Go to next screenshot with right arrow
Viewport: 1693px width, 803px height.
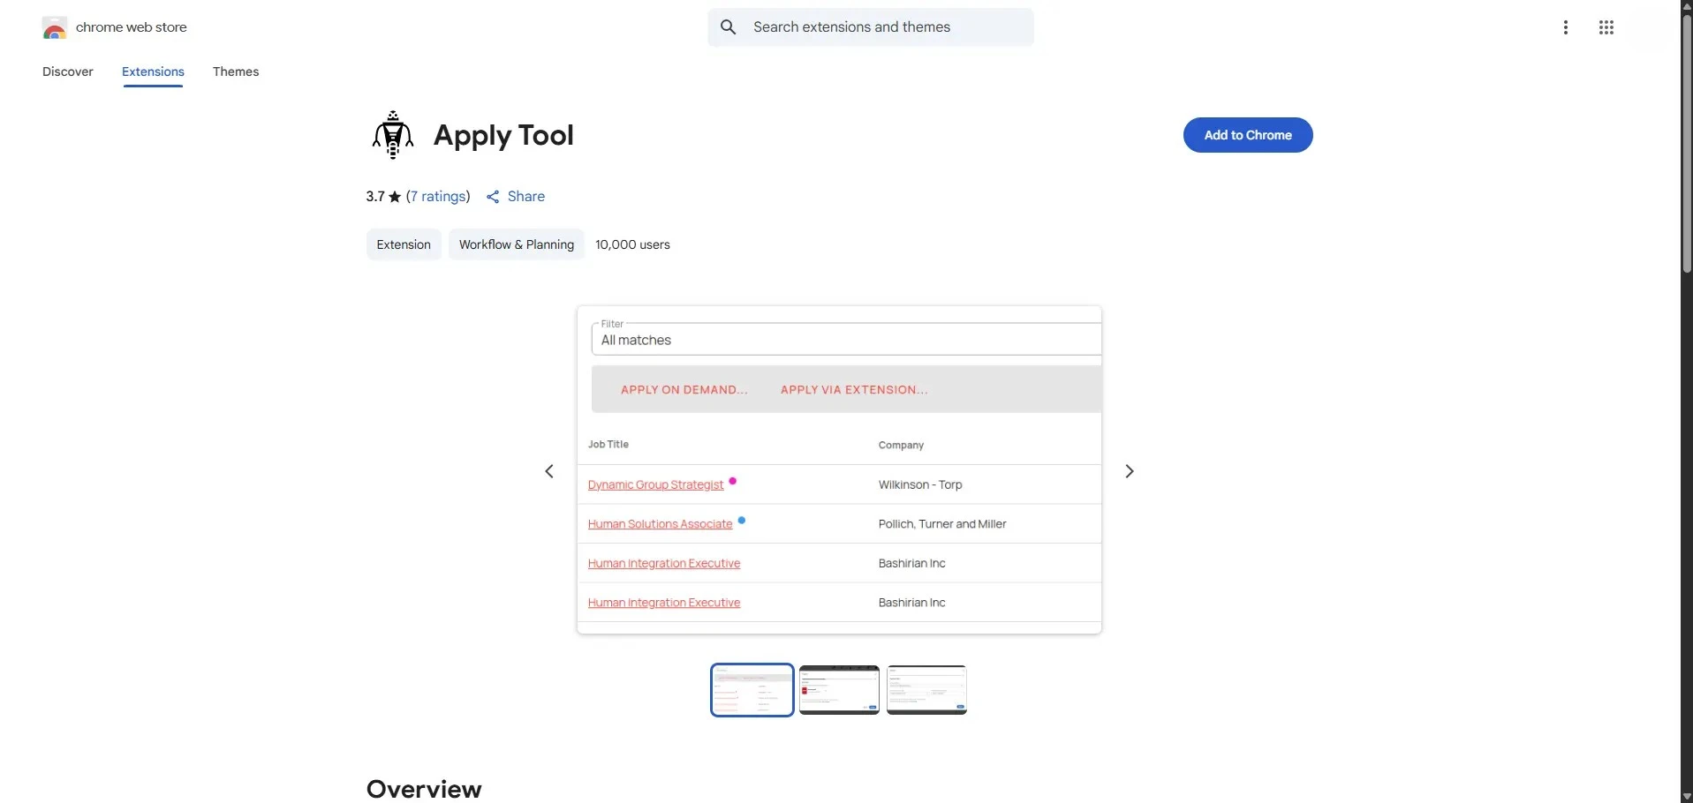1130,471
